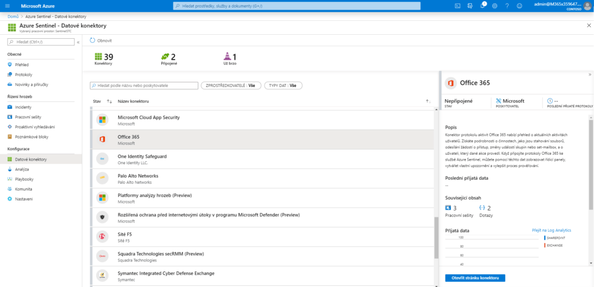This screenshot has width=594, height=287.
Task: Open the notifications bell icon
Action: click(483, 6)
